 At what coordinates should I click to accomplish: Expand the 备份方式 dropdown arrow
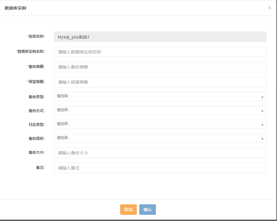coord(262,111)
